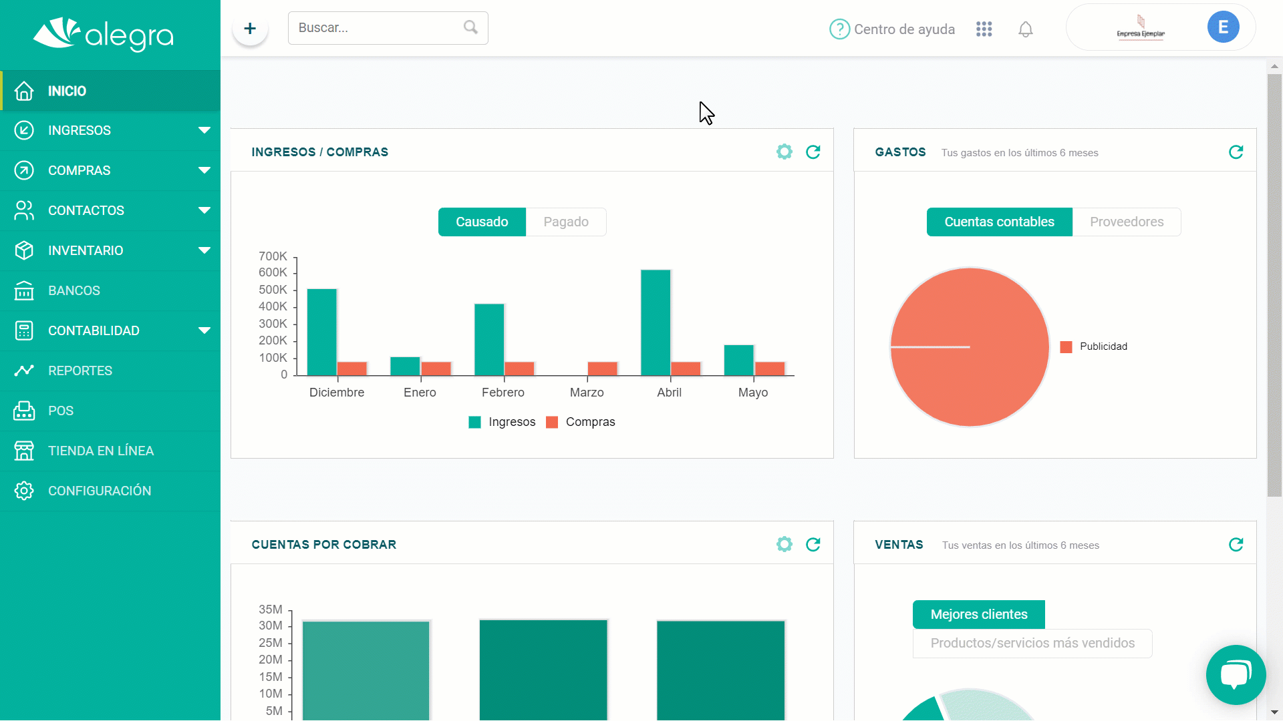Switch chart to Pagado view
The image size is (1283, 721).
(x=565, y=222)
